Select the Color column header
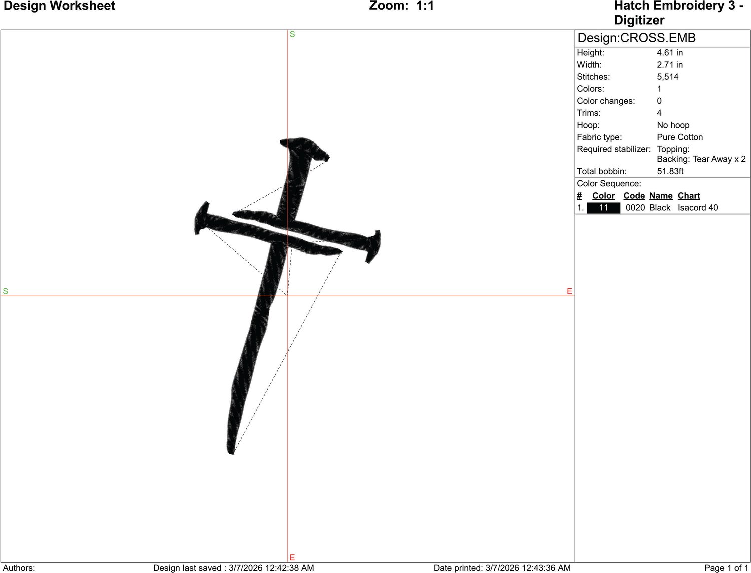 [603, 196]
